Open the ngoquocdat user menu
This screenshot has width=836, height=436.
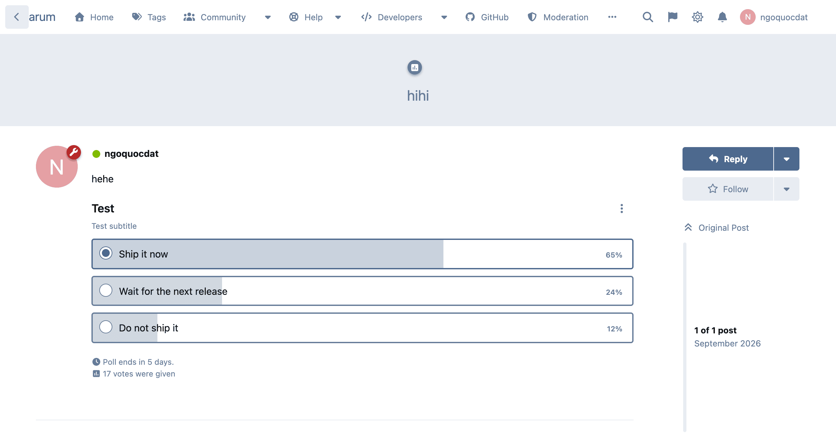(x=774, y=17)
